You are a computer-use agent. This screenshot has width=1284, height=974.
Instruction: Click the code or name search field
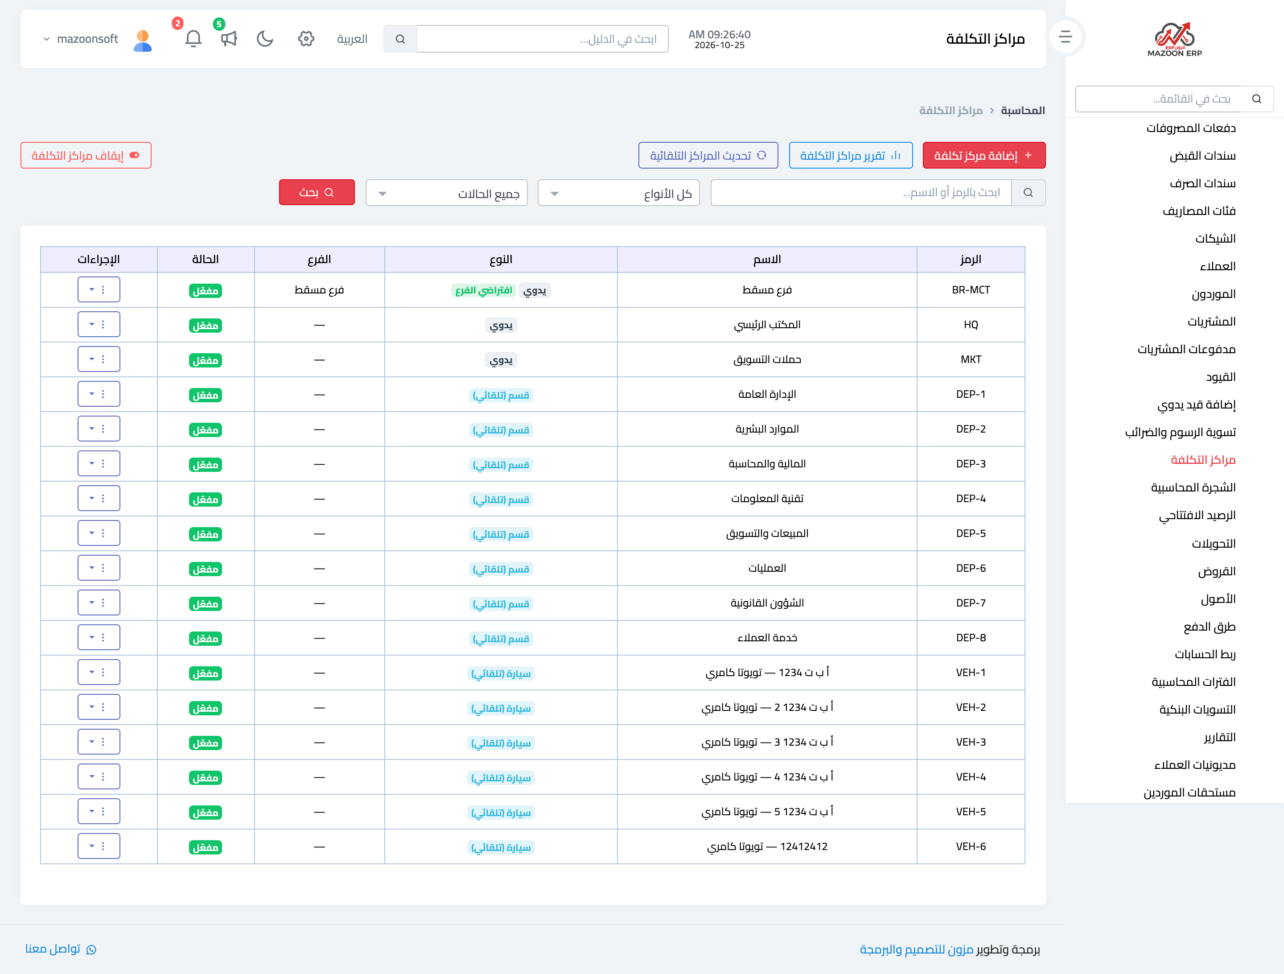(x=861, y=192)
